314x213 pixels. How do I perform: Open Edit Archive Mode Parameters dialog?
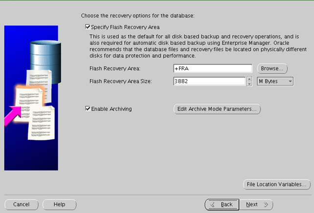217,109
